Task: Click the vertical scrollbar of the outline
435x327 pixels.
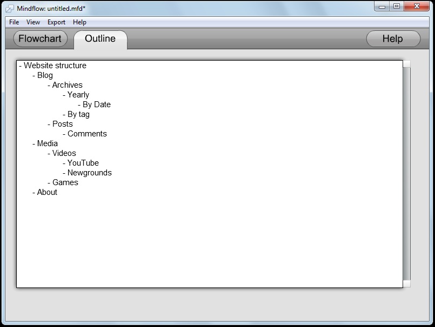Action: [x=407, y=173]
